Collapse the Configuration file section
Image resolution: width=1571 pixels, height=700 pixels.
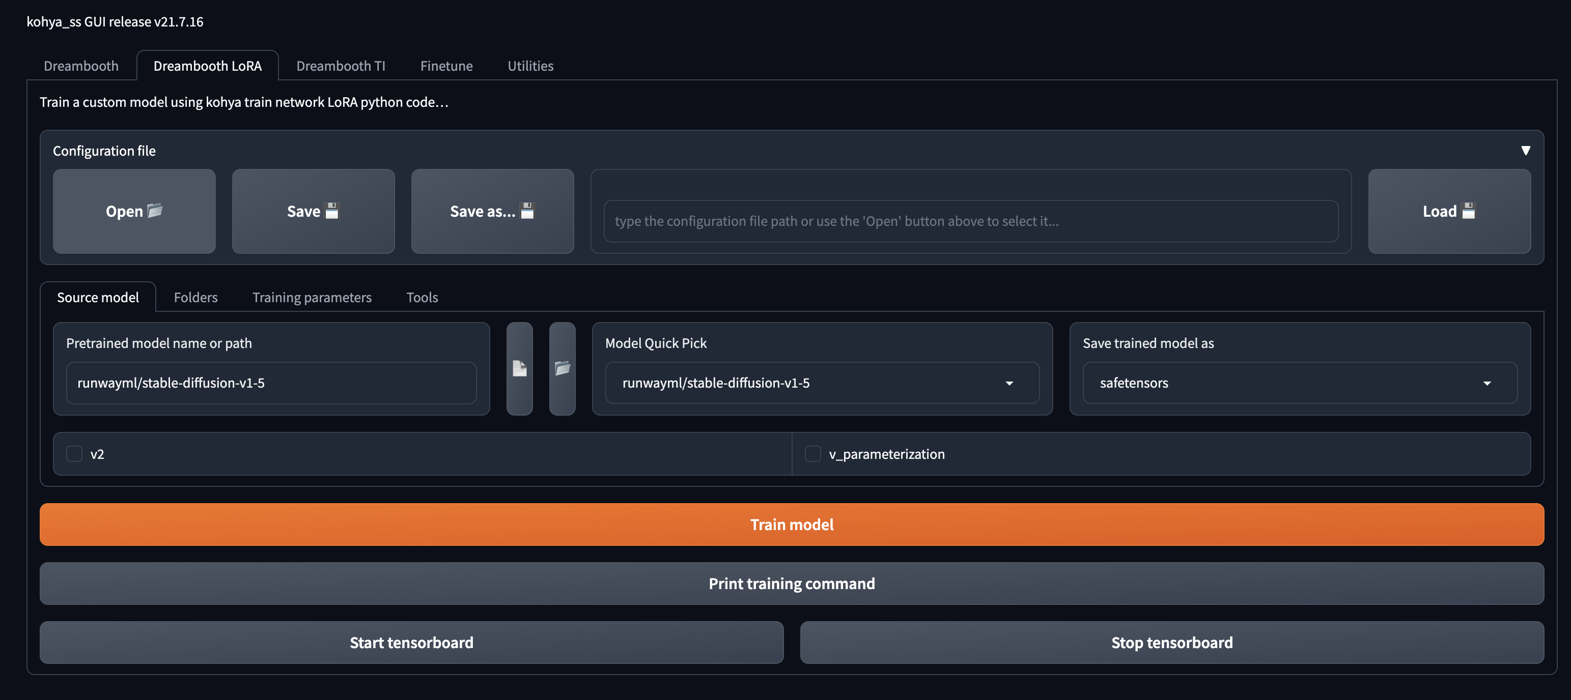tap(1526, 150)
